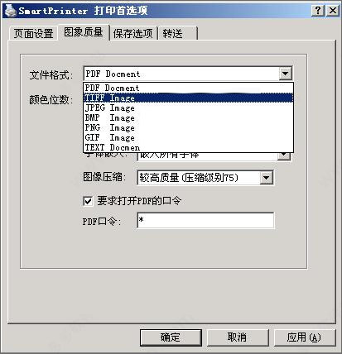Click into the PDF口令 password field
Viewport: 342px width, 354px height.
click(x=205, y=220)
